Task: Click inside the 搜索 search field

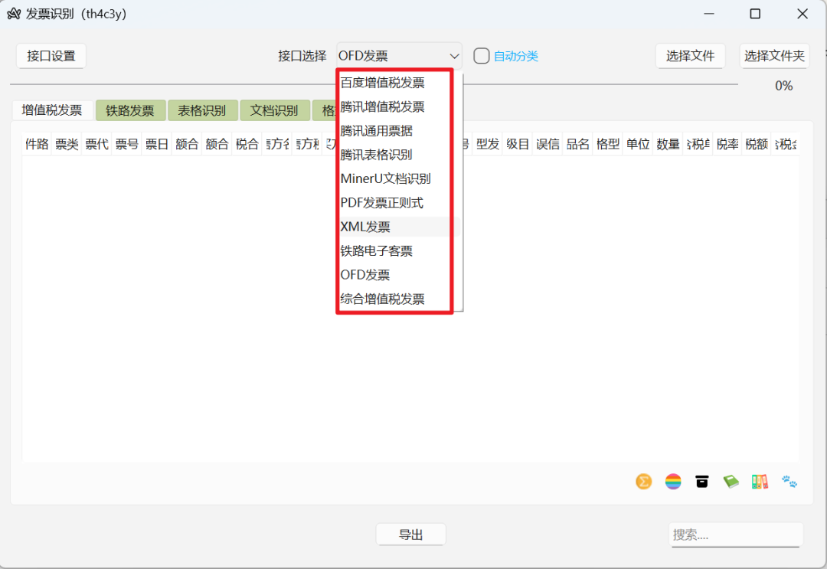Action: pos(735,535)
